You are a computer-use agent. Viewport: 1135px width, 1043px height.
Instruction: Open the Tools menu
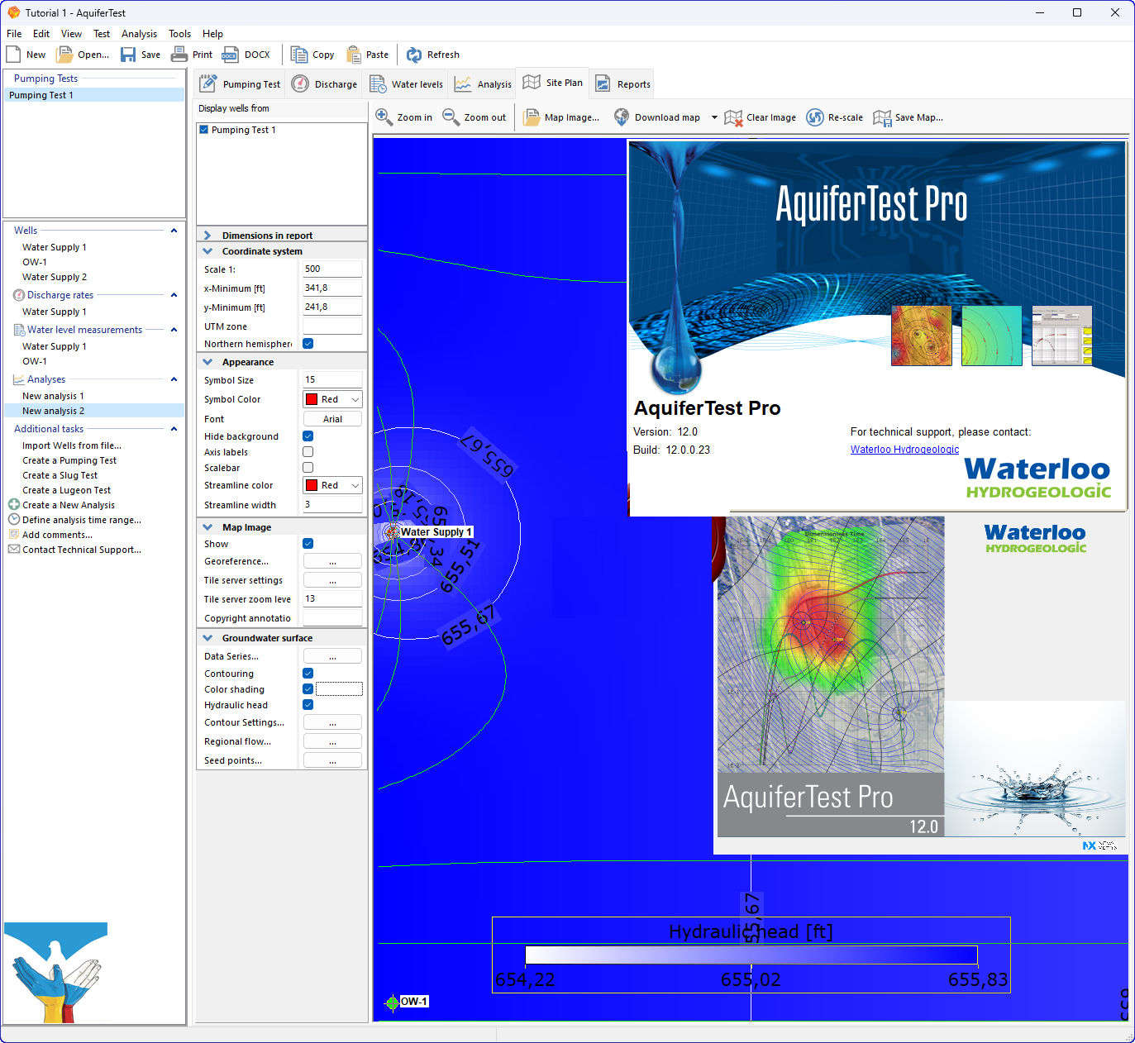pos(179,34)
